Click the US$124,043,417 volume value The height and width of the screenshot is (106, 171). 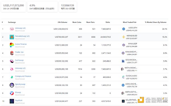point(61,101)
